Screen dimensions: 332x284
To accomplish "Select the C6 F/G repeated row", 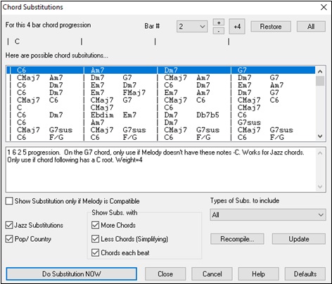I will (161, 137).
